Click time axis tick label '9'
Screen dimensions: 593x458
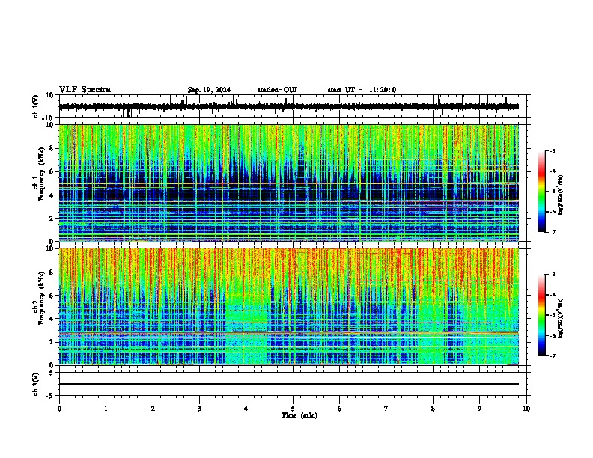[x=479, y=409]
